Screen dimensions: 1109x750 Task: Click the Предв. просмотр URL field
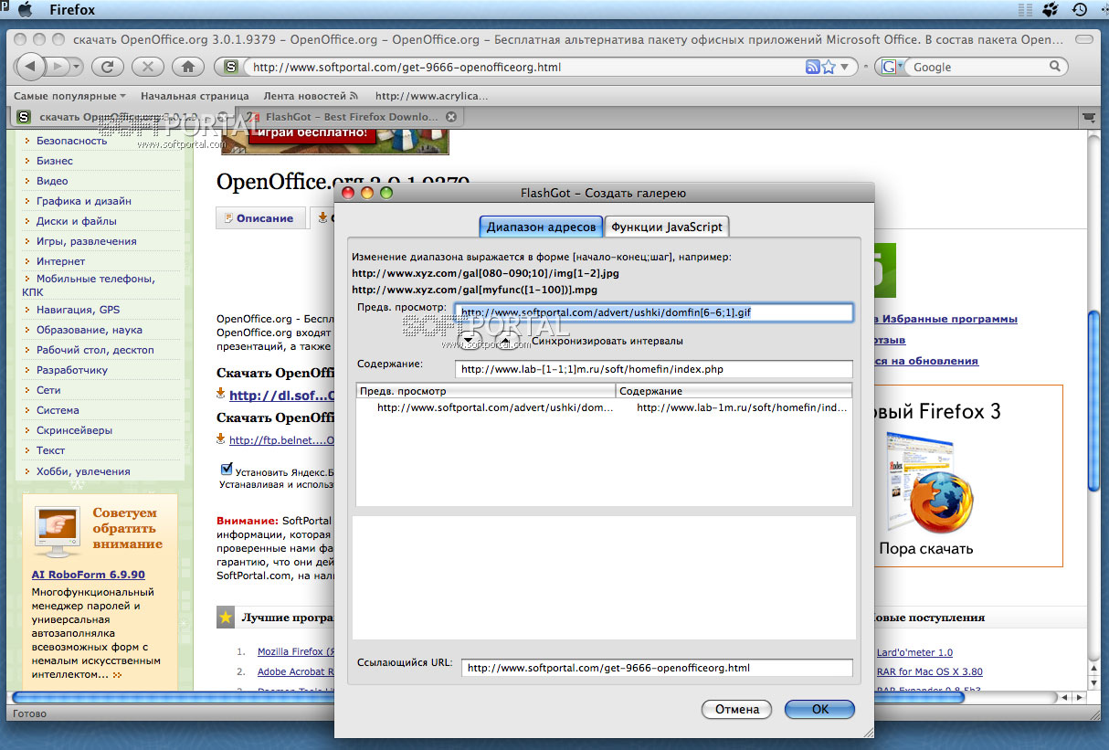[653, 312]
